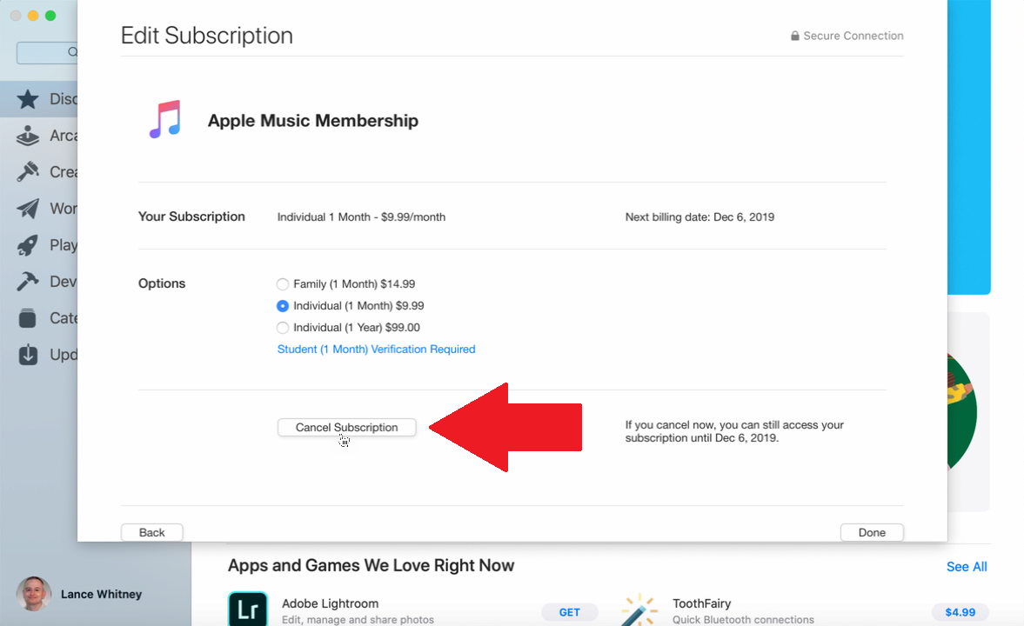
Task: Buy ToothFairy for $4.99
Action: tap(960, 612)
